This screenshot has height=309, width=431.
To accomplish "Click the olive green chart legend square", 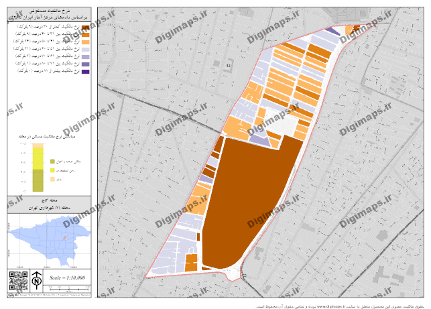I will point(52,162).
